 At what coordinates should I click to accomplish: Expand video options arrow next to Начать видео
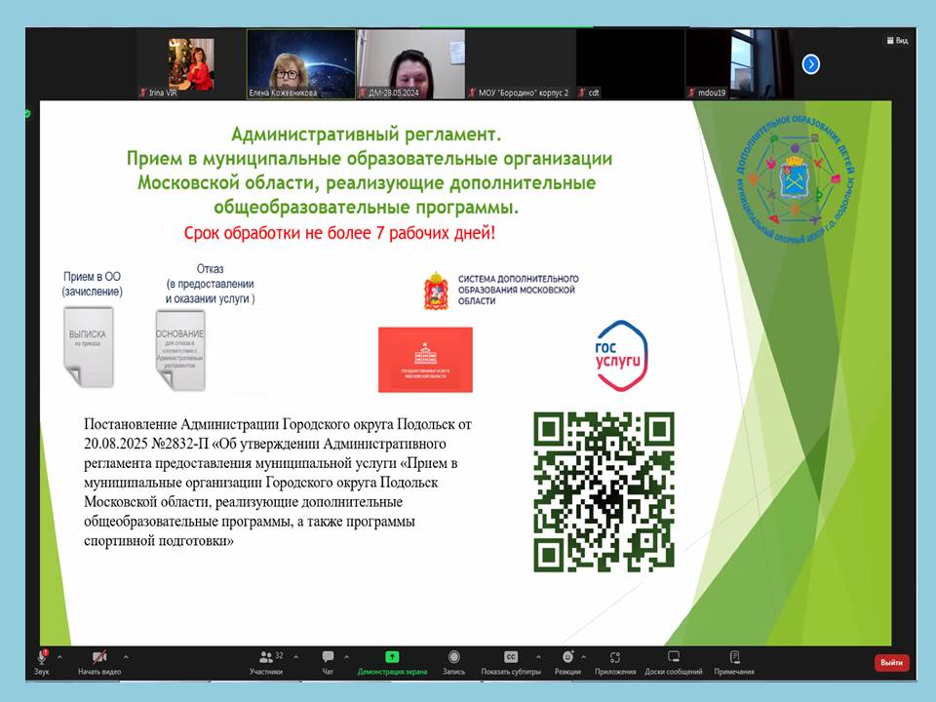(x=126, y=656)
